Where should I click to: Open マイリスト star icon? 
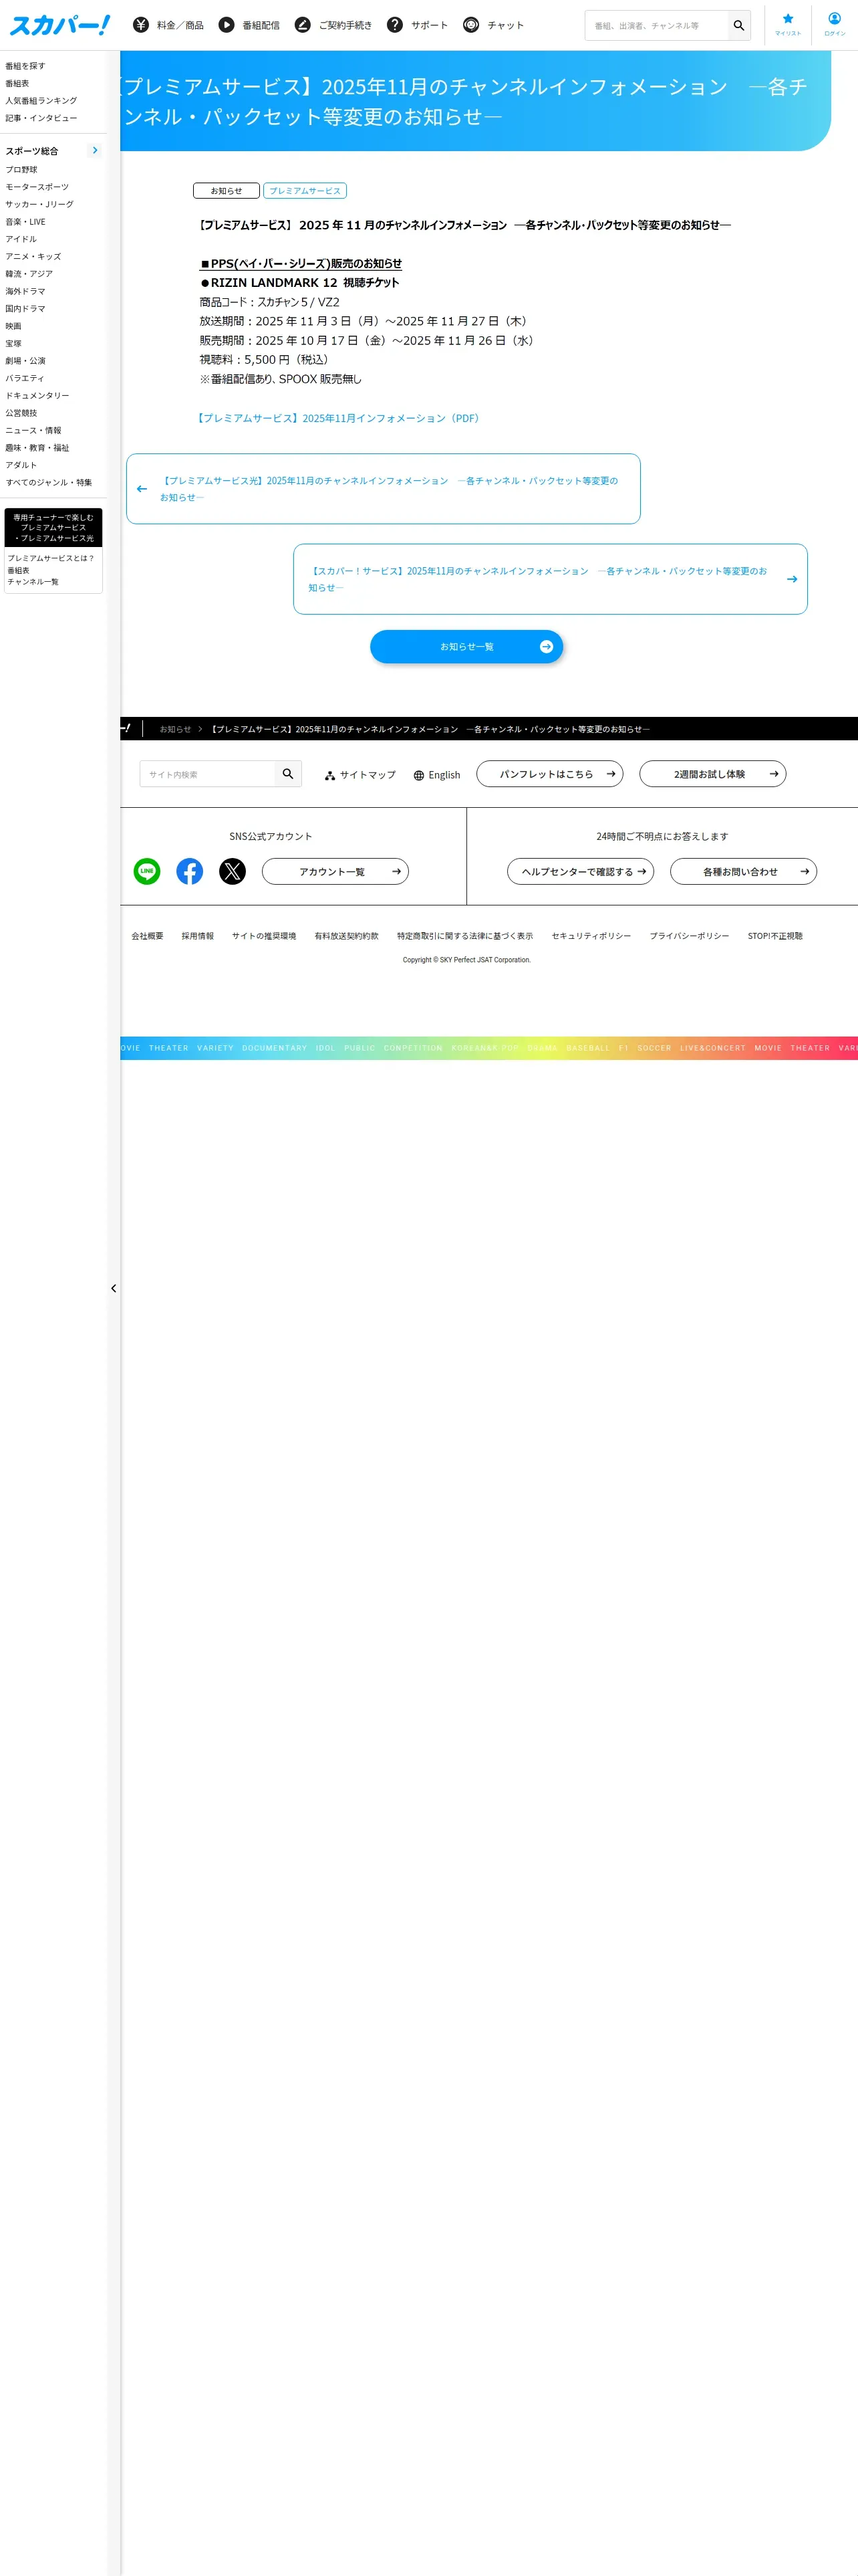[788, 19]
